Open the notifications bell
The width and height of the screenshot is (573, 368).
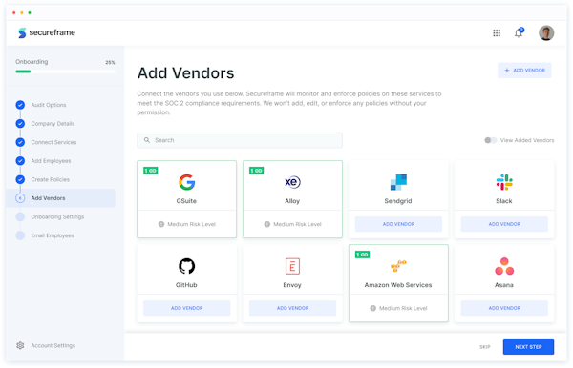(x=519, y=32)
